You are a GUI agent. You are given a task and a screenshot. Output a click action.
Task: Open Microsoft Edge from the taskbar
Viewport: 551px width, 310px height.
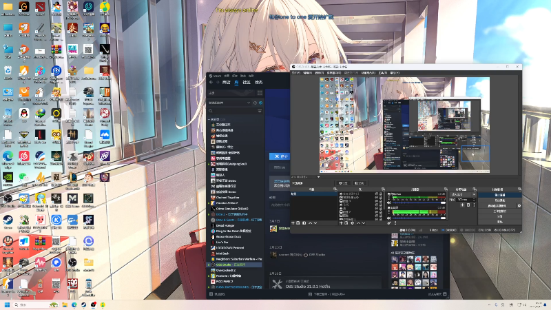tap(74, 304)
